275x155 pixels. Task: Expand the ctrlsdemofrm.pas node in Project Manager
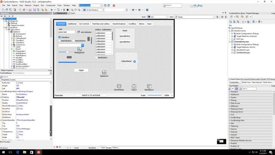[x=232, y=53]
